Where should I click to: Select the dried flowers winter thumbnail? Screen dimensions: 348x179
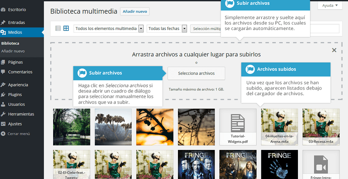(x=113, y=127)
